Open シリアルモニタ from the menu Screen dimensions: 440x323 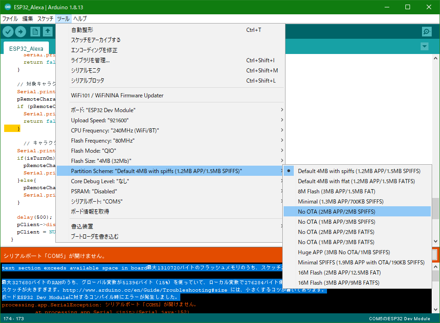pos(171,71)
